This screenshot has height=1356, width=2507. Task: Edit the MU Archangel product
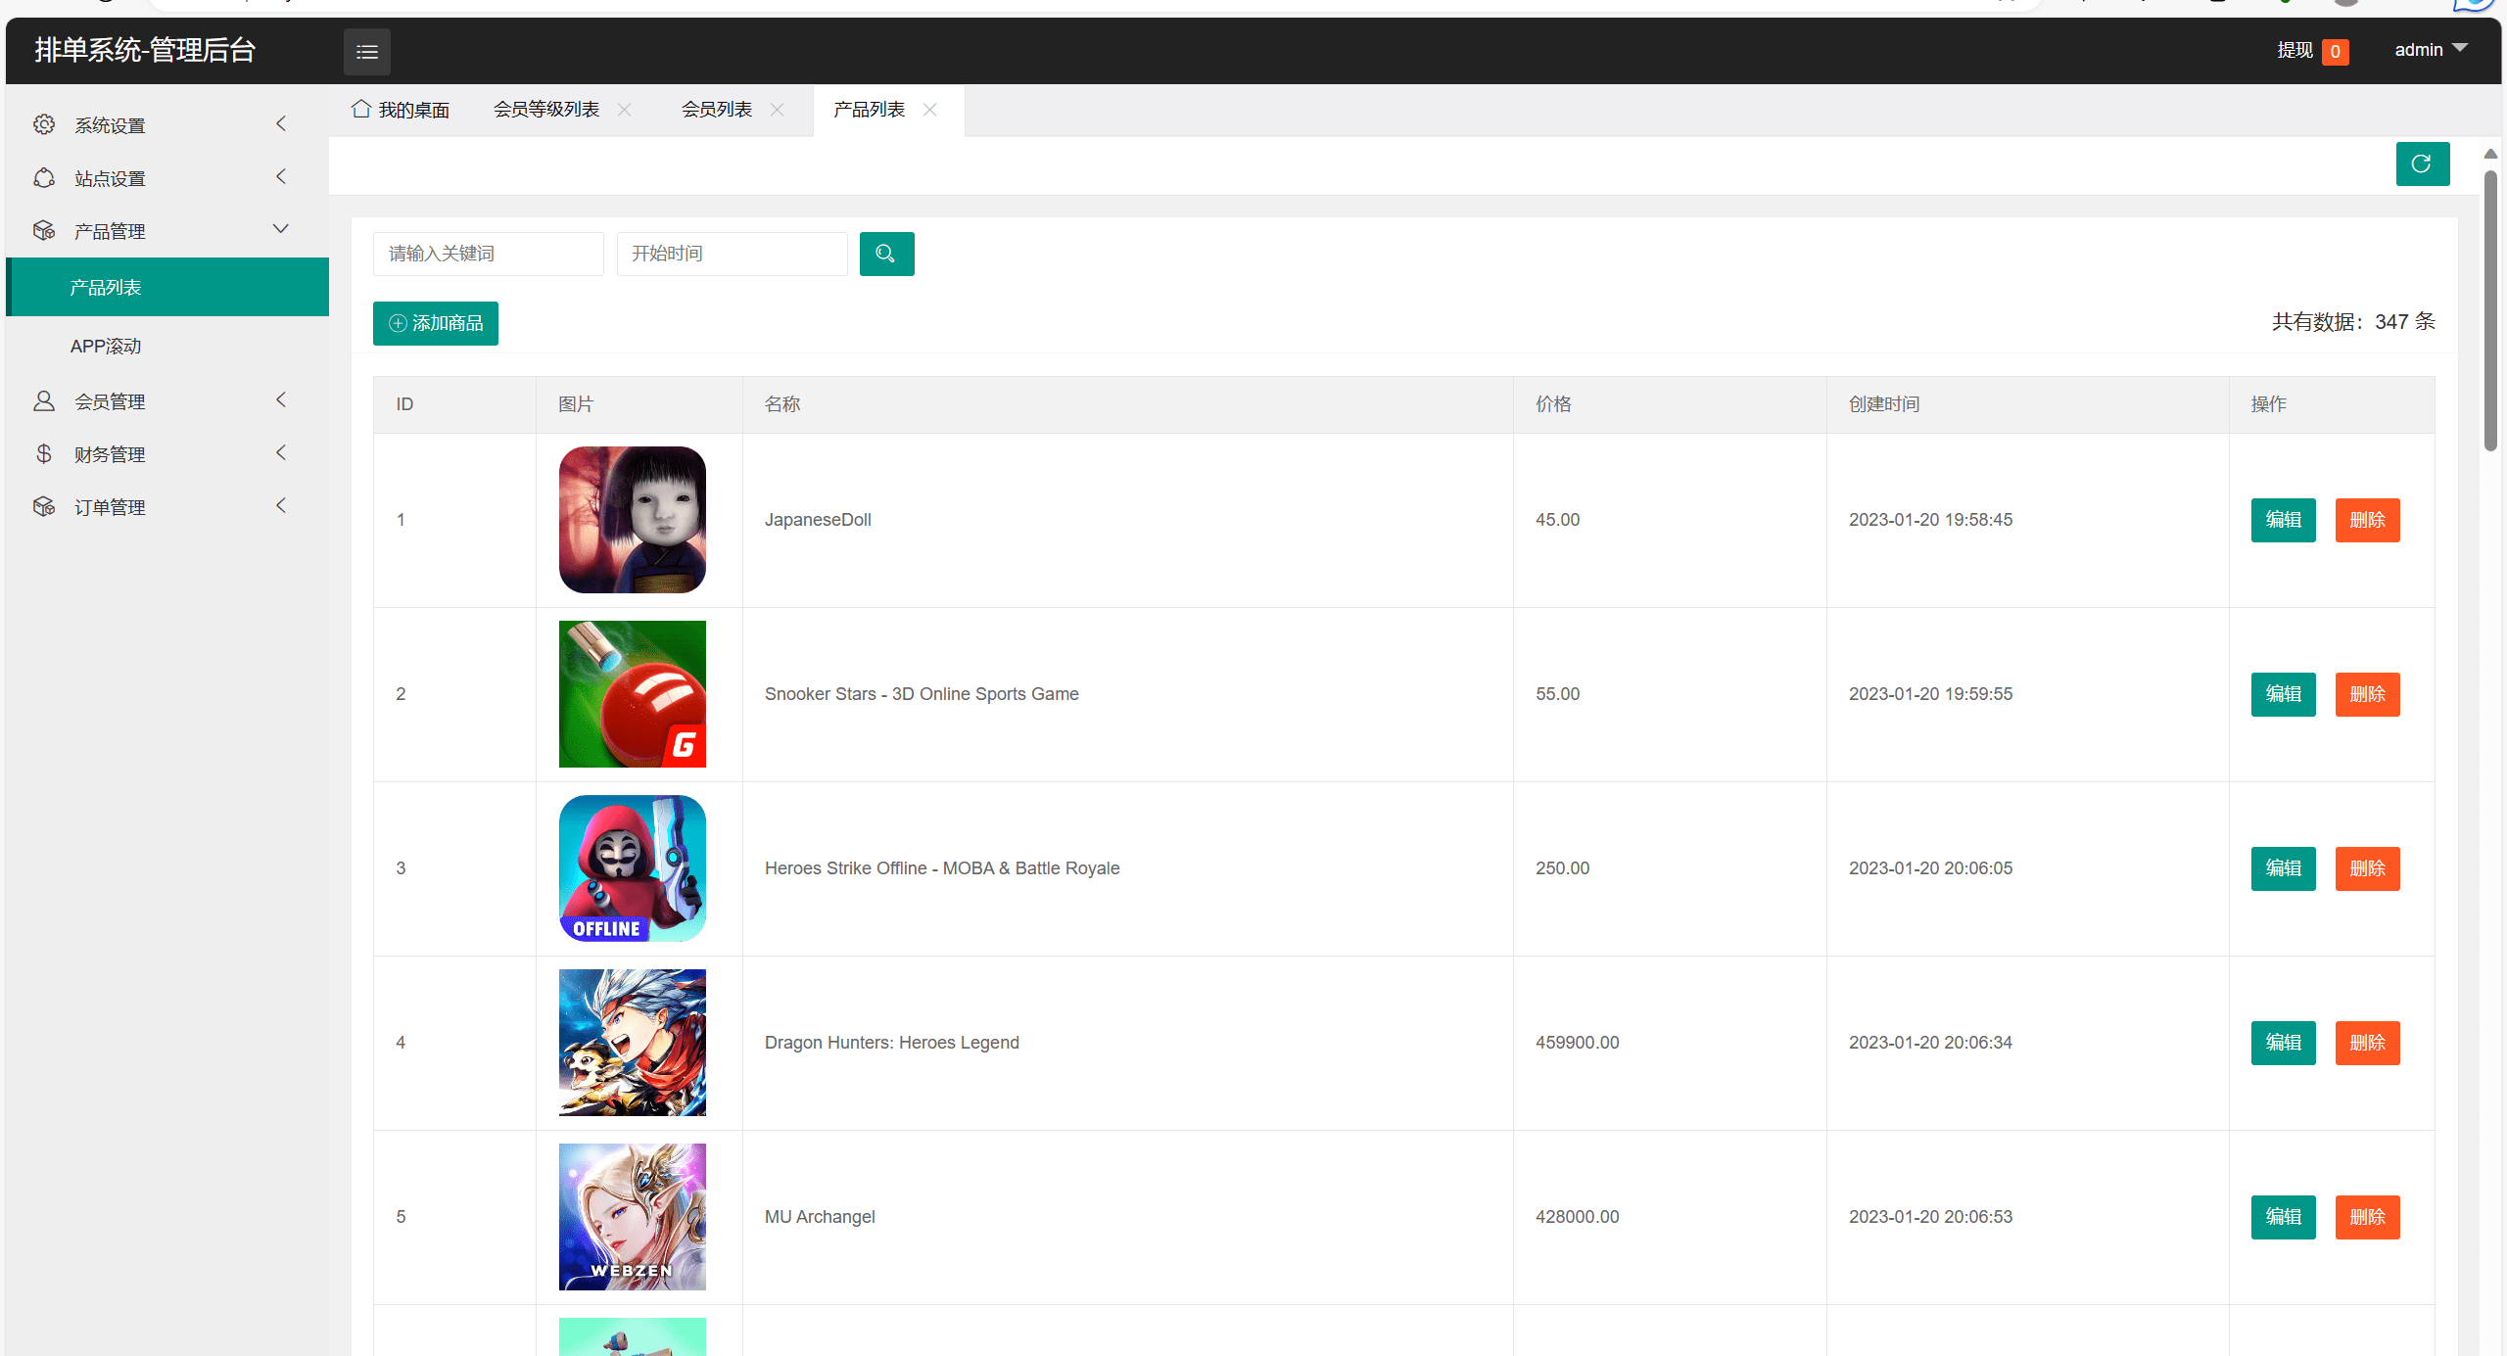[x=2283, y=1217]
